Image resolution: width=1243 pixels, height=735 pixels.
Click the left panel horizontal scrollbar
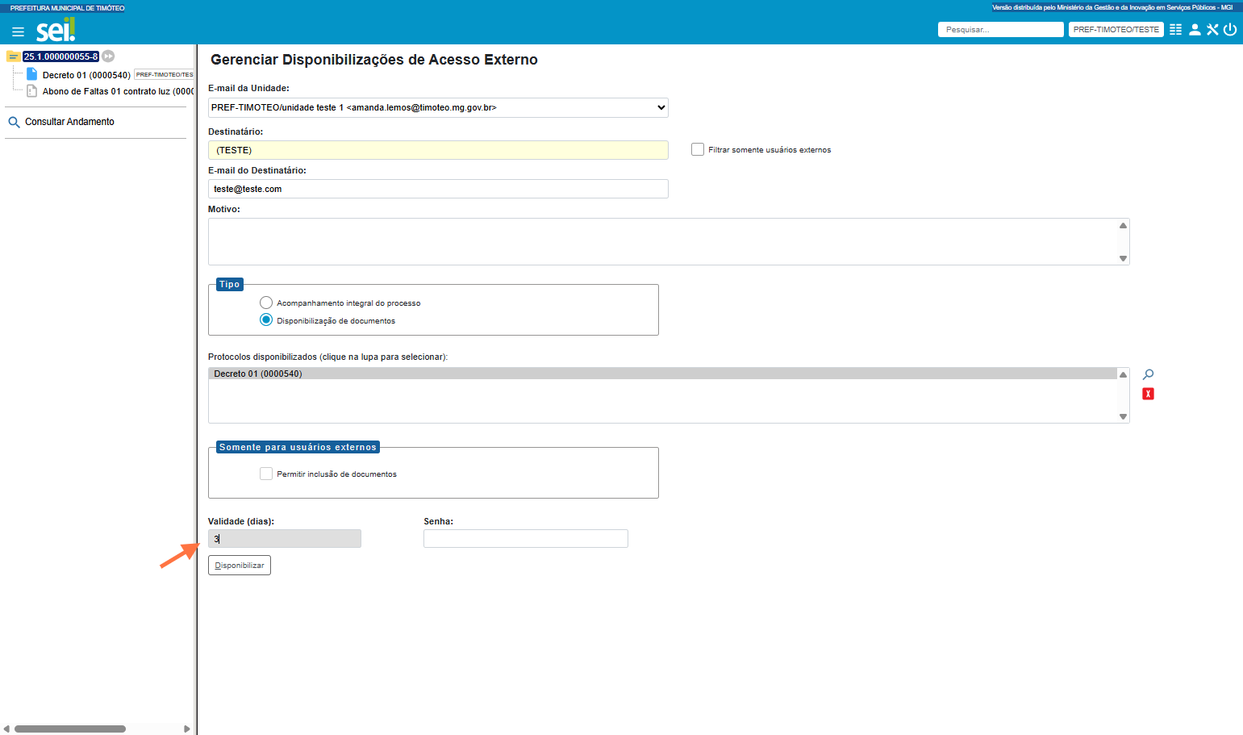click(x=70, y=729)
